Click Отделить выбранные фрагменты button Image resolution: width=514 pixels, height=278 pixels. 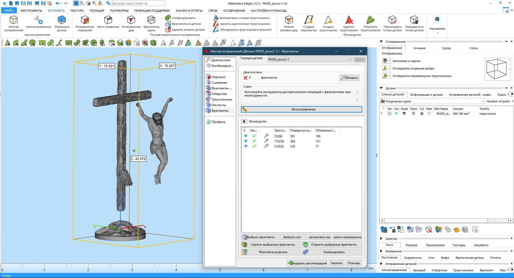coord(332,245)
